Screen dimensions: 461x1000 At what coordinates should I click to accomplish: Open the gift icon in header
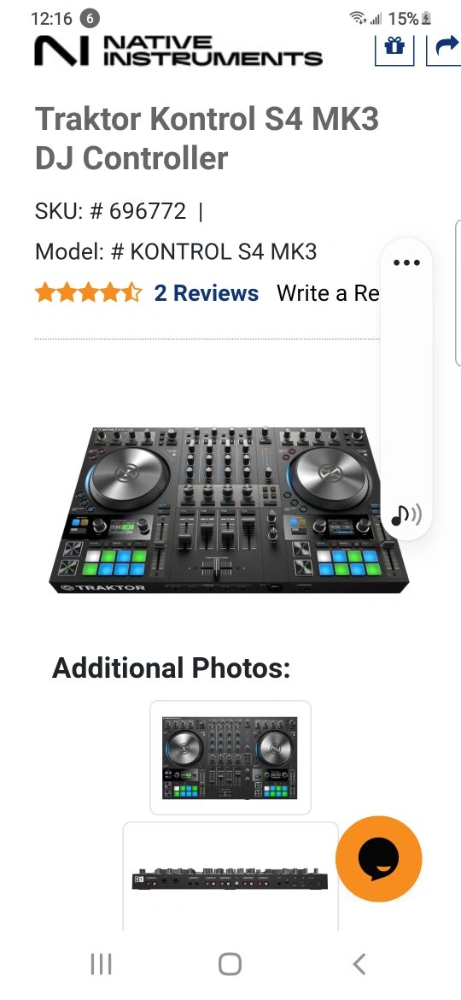(394, 48)
